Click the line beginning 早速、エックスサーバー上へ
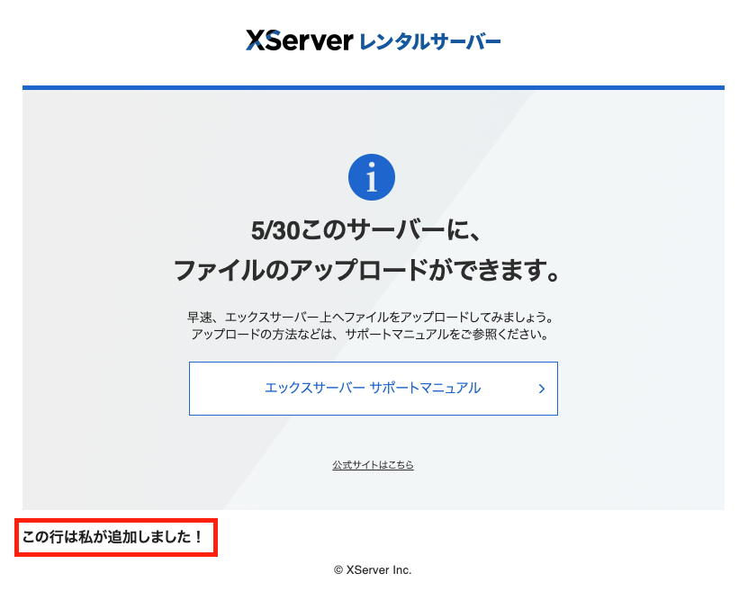The image size is (748, 600). click(370, 317)
